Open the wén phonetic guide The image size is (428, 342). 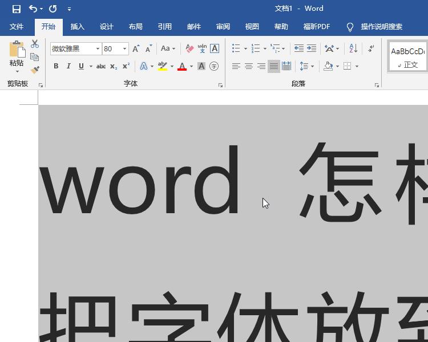tap(202, 48)
